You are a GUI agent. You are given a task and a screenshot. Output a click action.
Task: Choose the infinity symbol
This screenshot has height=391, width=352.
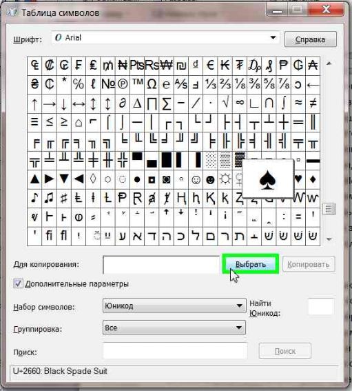coord(240,103)
